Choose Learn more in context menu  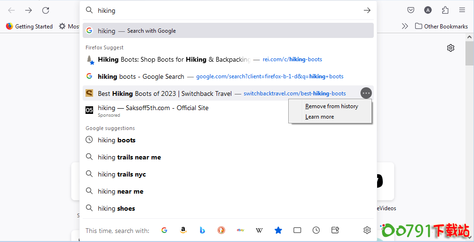click(x=320, y=117)
